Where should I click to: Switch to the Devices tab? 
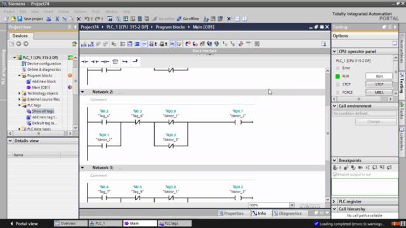coord(20,36)
